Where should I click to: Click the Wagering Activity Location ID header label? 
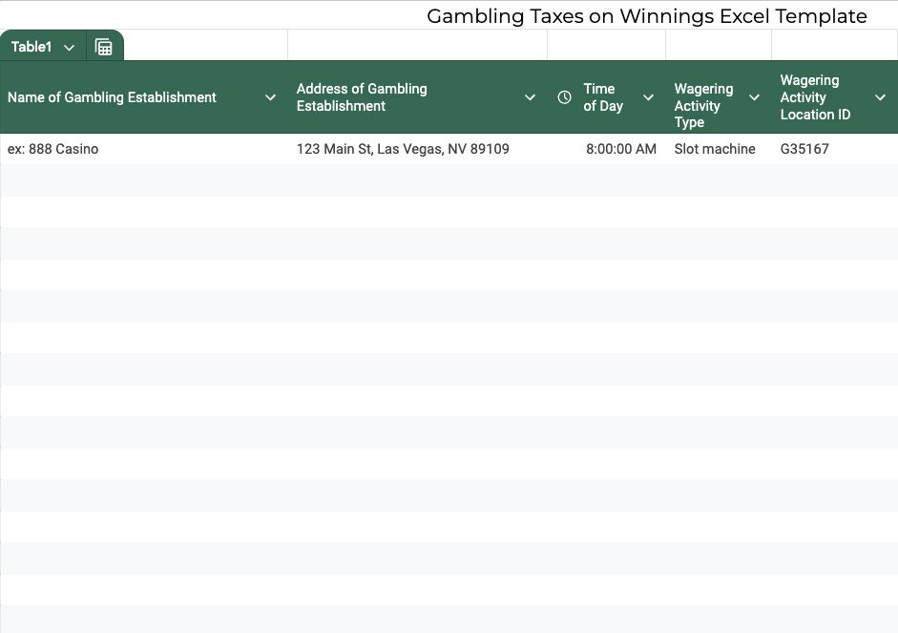pyautogui.click(x=815, y=97)
